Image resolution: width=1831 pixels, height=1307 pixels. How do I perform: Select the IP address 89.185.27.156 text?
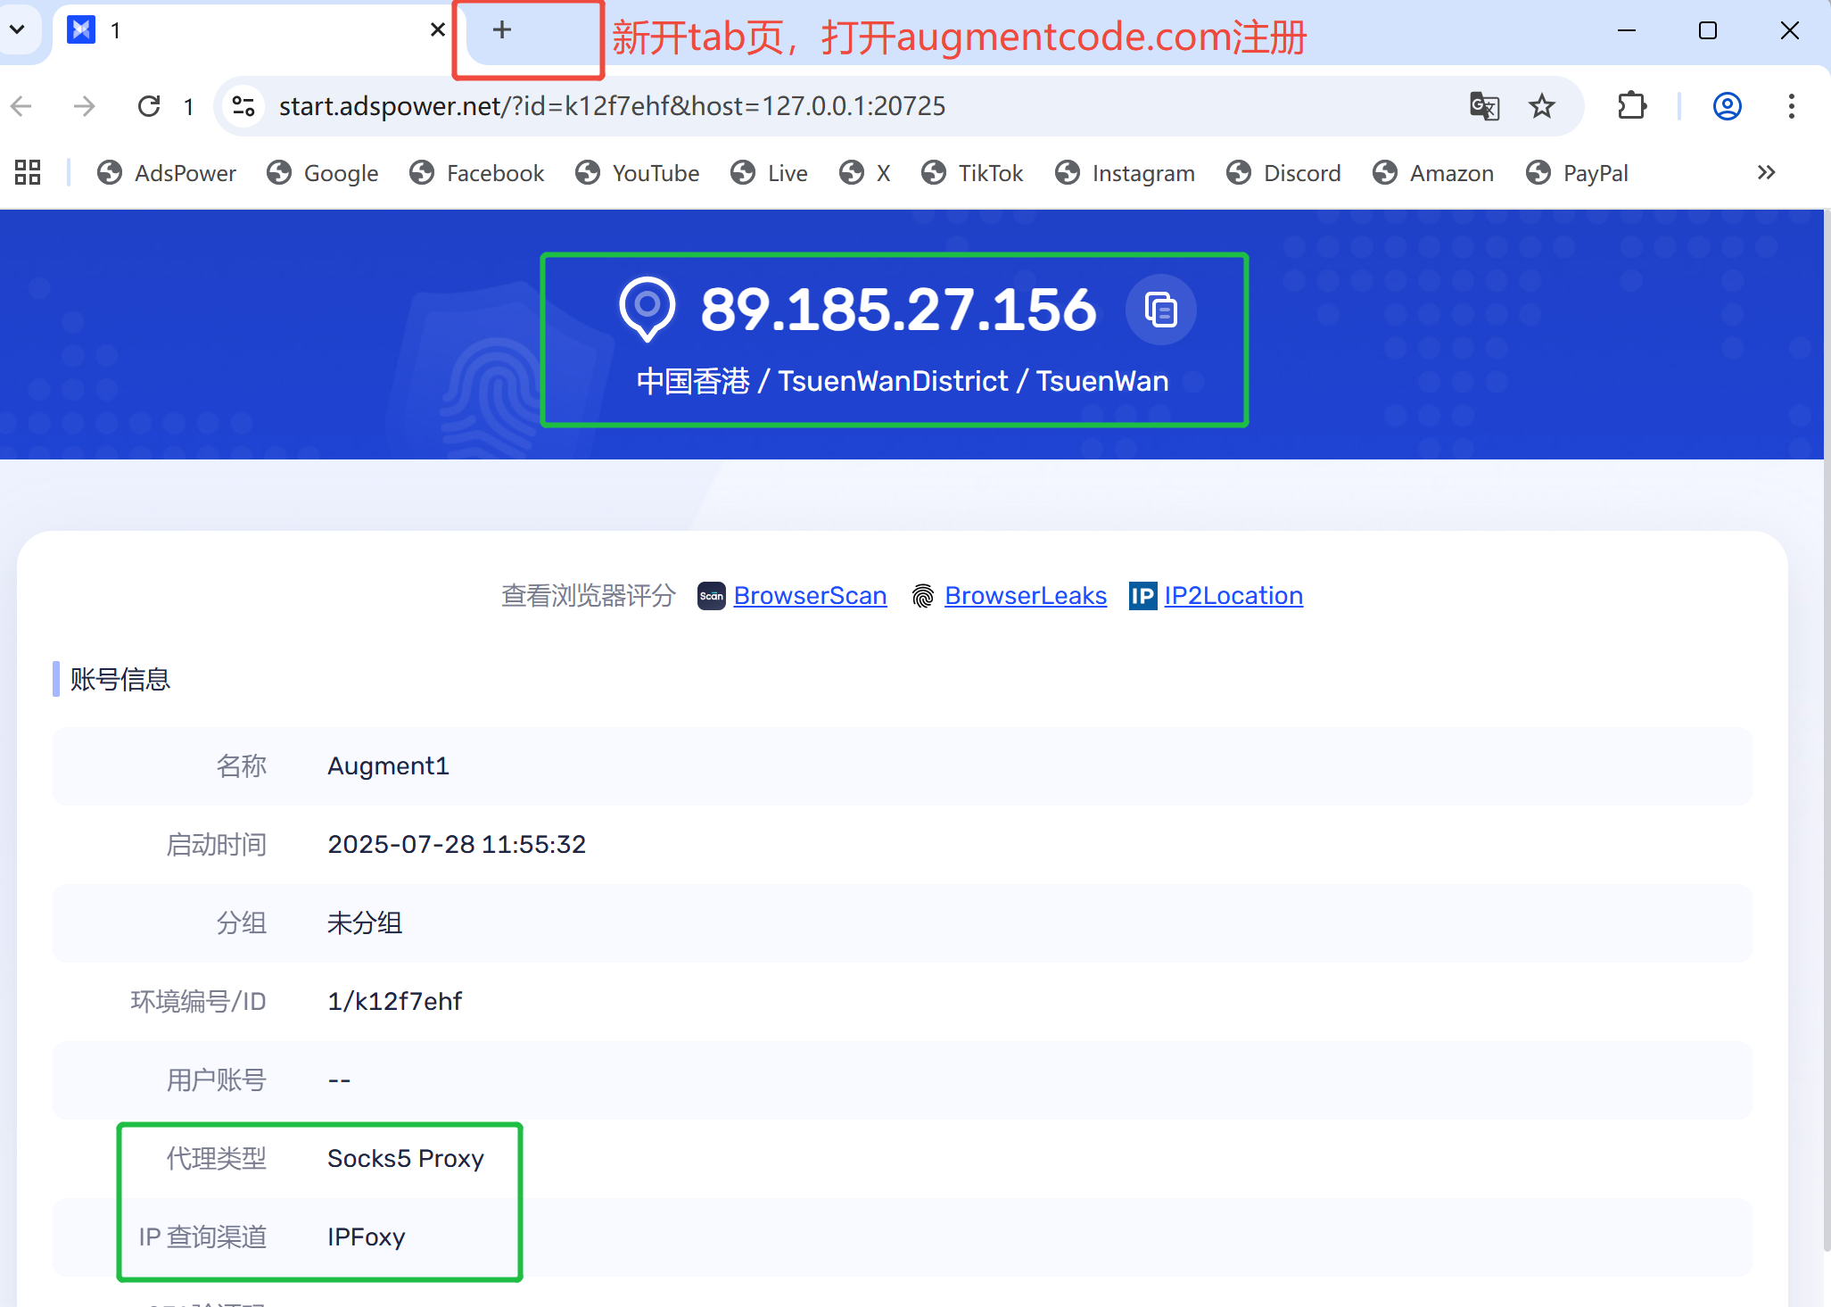click(898, 310)
